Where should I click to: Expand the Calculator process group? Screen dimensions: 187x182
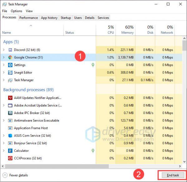4,151
